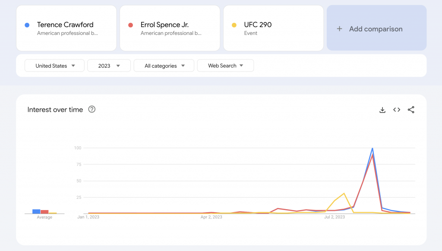Click the yellow dot beside UFC 290

tap(234, 25)
